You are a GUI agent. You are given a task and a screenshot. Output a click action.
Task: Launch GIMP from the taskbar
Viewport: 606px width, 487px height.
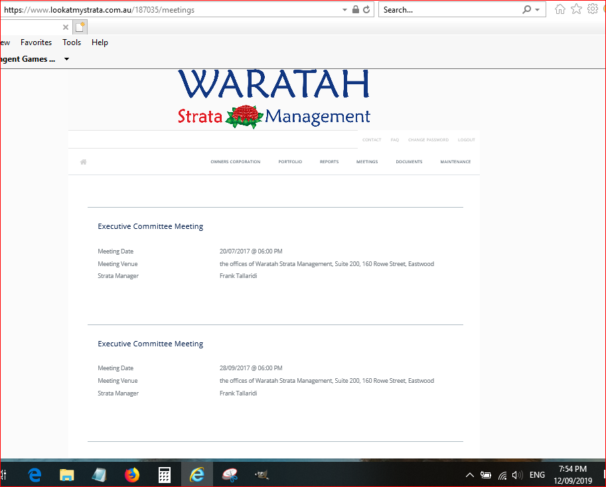(x=262, y=474)
